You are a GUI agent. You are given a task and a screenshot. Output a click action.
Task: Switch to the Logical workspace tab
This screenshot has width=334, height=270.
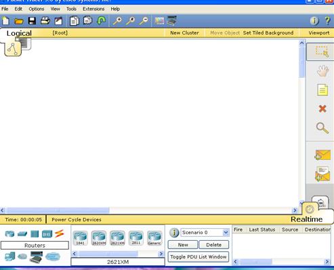click(x=19, y=33)
